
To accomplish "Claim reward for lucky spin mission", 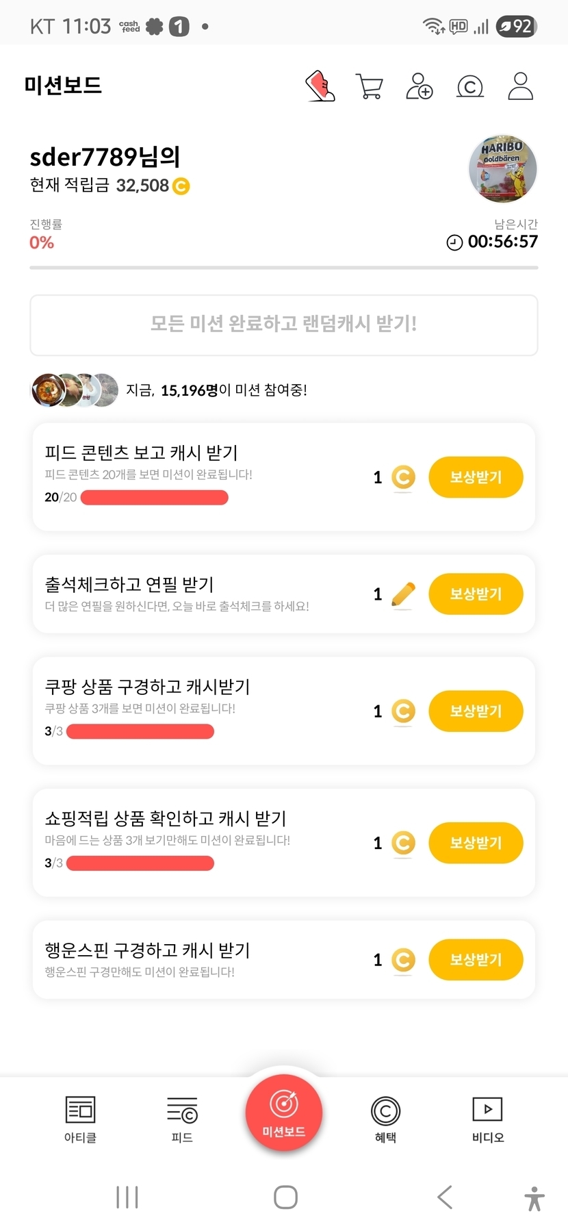I will [x=476, y=960].
